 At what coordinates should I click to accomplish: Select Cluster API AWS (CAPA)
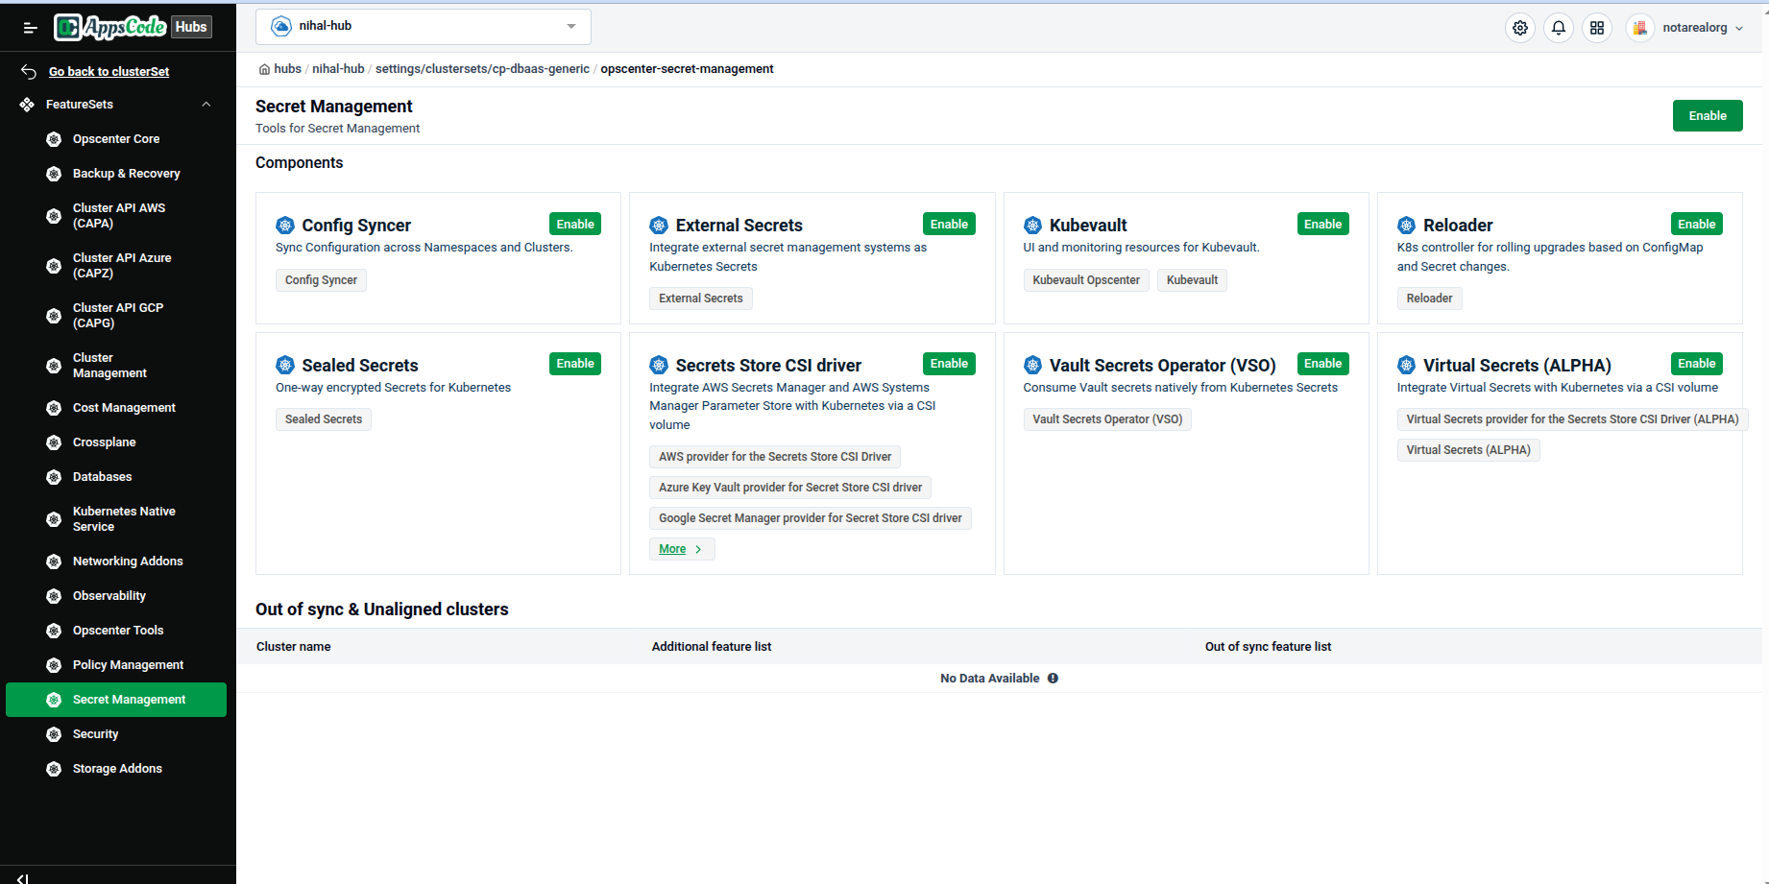pyautogui.click(x=116, y=216)
